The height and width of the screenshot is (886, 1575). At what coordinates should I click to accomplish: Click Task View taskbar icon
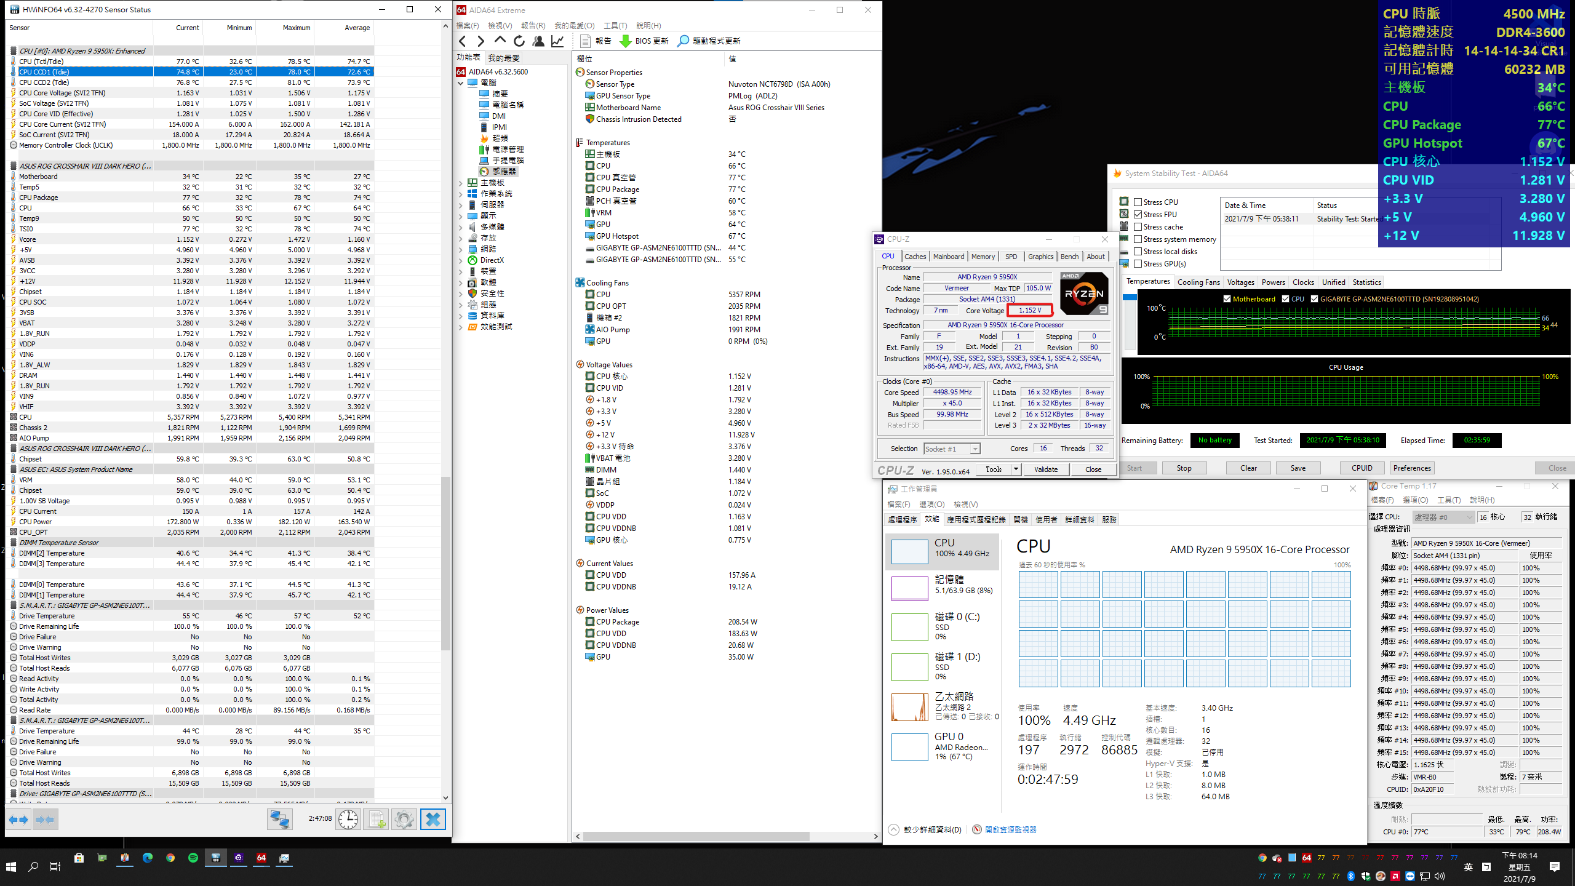(55, 866)
